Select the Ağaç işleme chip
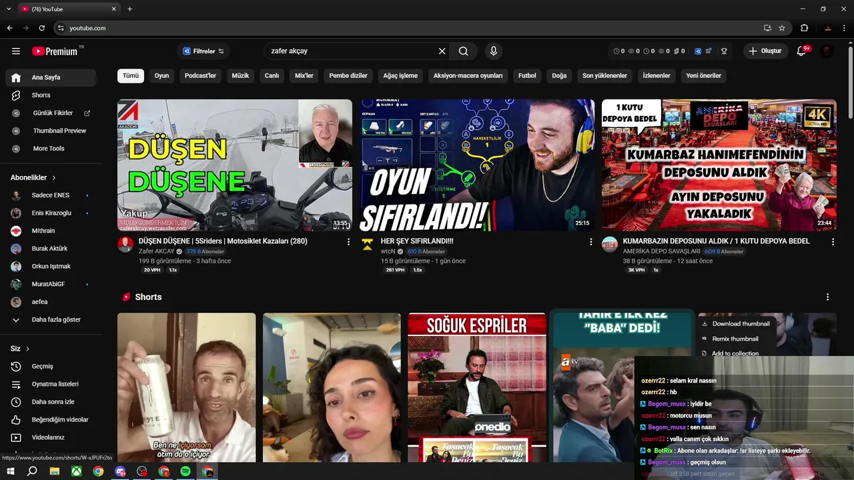854x480 pixels. (400, 76)
